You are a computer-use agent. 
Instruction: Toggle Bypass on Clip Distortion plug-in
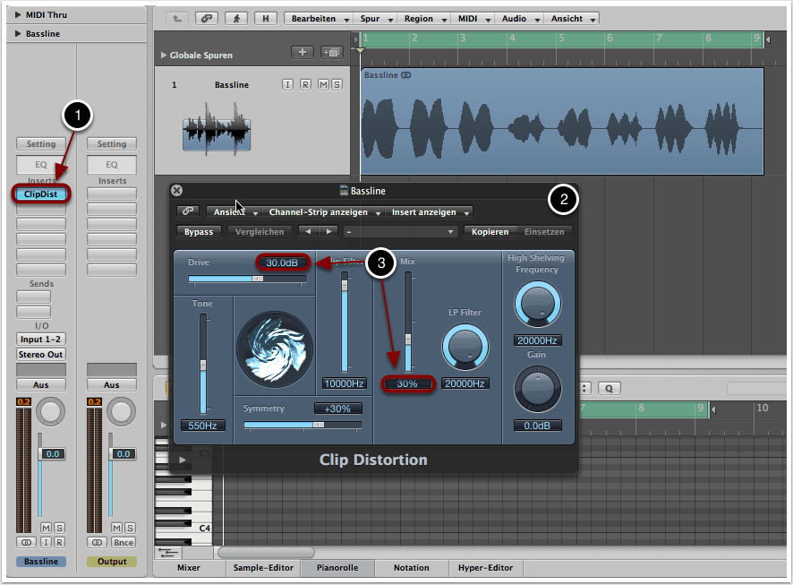tap(199, 232)
